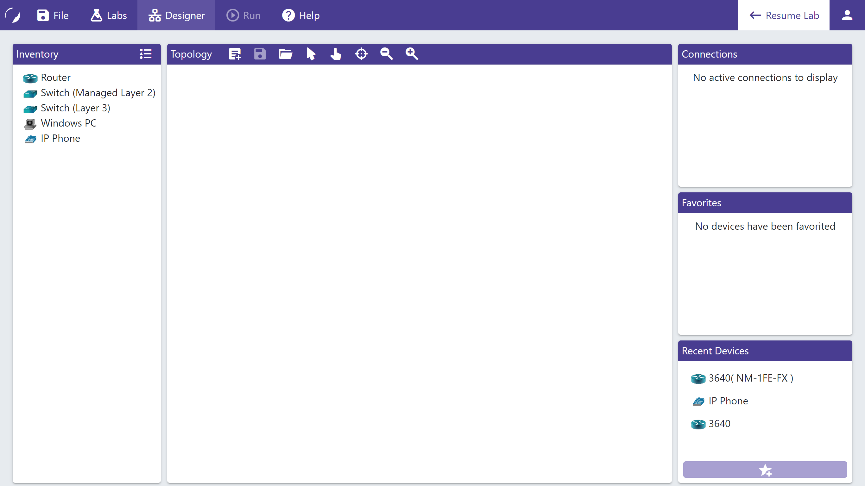This screenshot has width=865, height=486.
Task: Expand Router category in Inventory
Action: point(55,78)
